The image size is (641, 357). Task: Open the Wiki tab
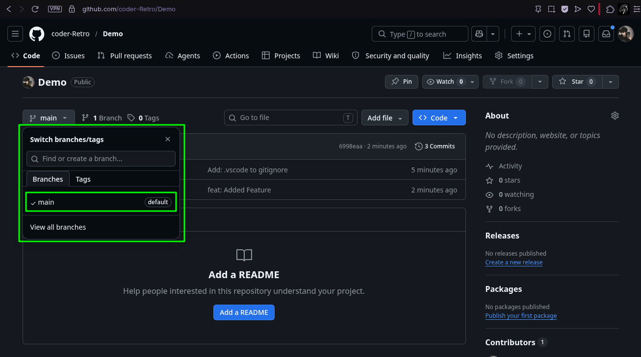pyautogui.click(x=326, y=55)
